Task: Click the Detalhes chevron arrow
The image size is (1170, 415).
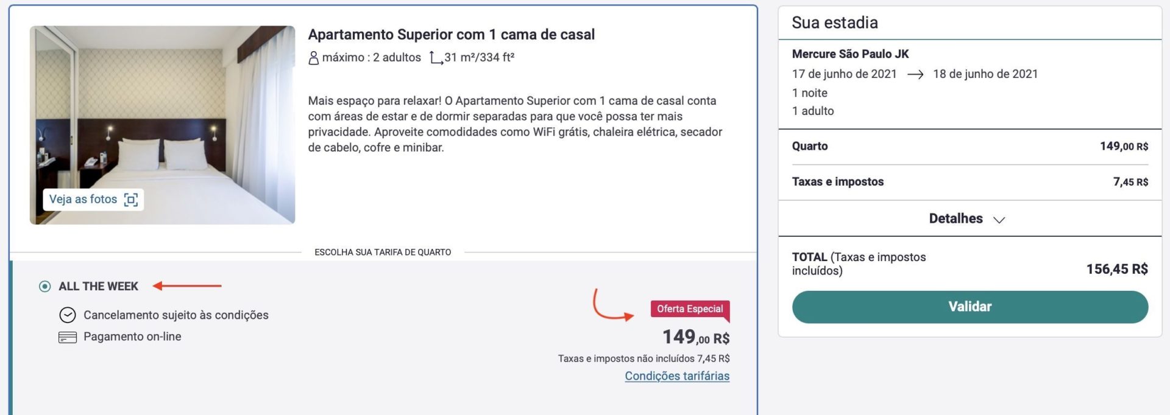Action: pyautogui.click(x=999, y=220)
